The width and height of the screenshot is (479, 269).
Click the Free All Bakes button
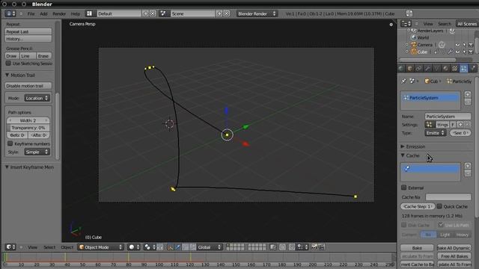point(454,256)
